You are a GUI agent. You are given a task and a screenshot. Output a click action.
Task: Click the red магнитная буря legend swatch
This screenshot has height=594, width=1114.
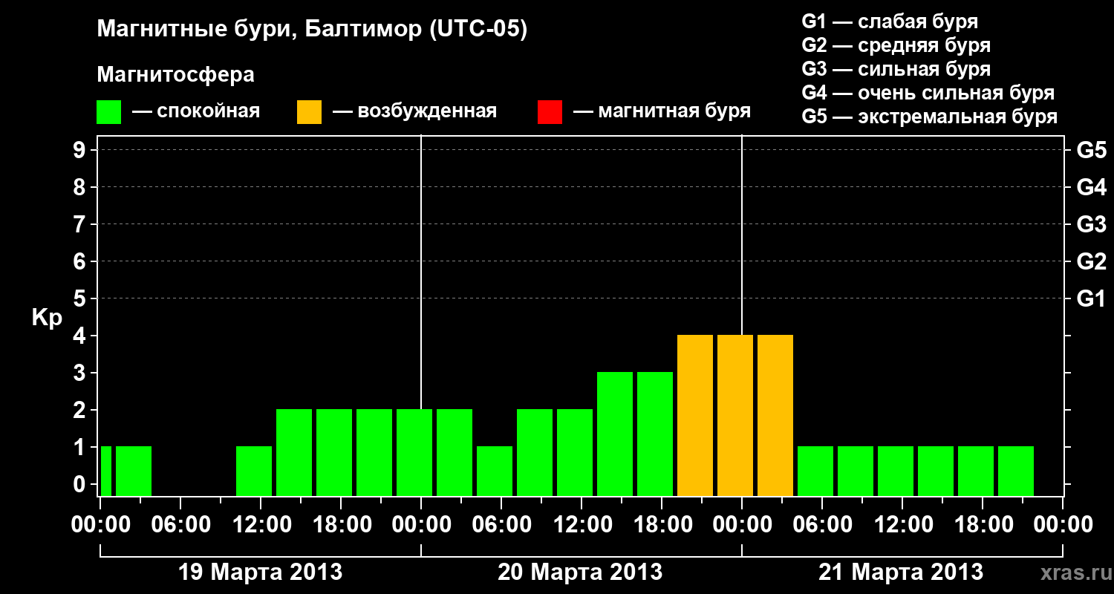tap(550, 112)
